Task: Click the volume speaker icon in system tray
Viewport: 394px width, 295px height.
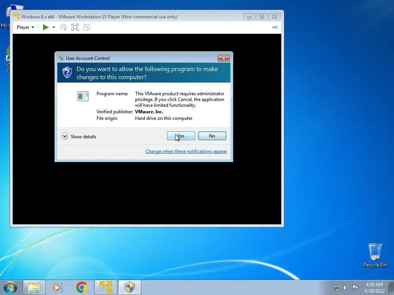Action: point(346,288)
